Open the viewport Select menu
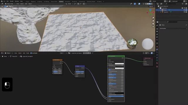 pos(22,4)
